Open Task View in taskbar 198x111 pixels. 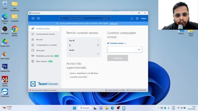pyautogui.click(x=95, y=108)
